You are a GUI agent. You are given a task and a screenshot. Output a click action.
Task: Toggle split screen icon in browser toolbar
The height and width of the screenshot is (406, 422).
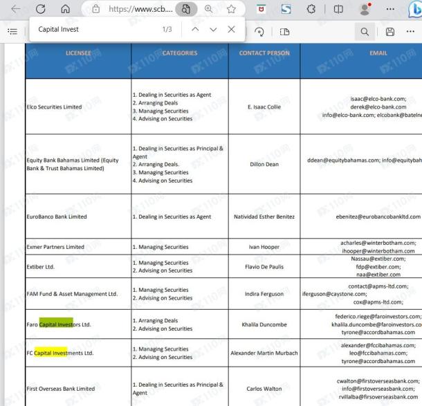coord(338,9)
